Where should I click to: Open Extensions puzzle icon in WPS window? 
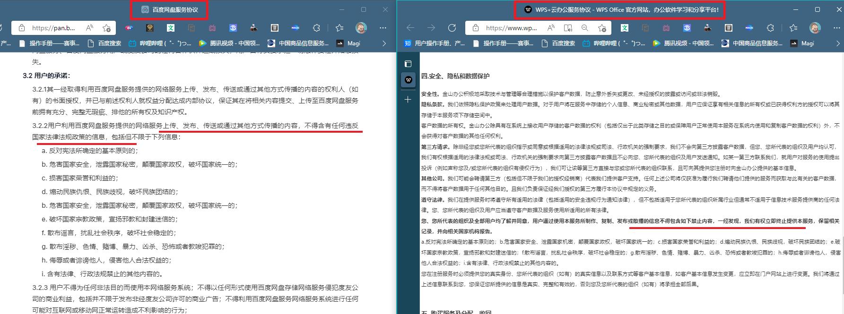pos(771,28)
